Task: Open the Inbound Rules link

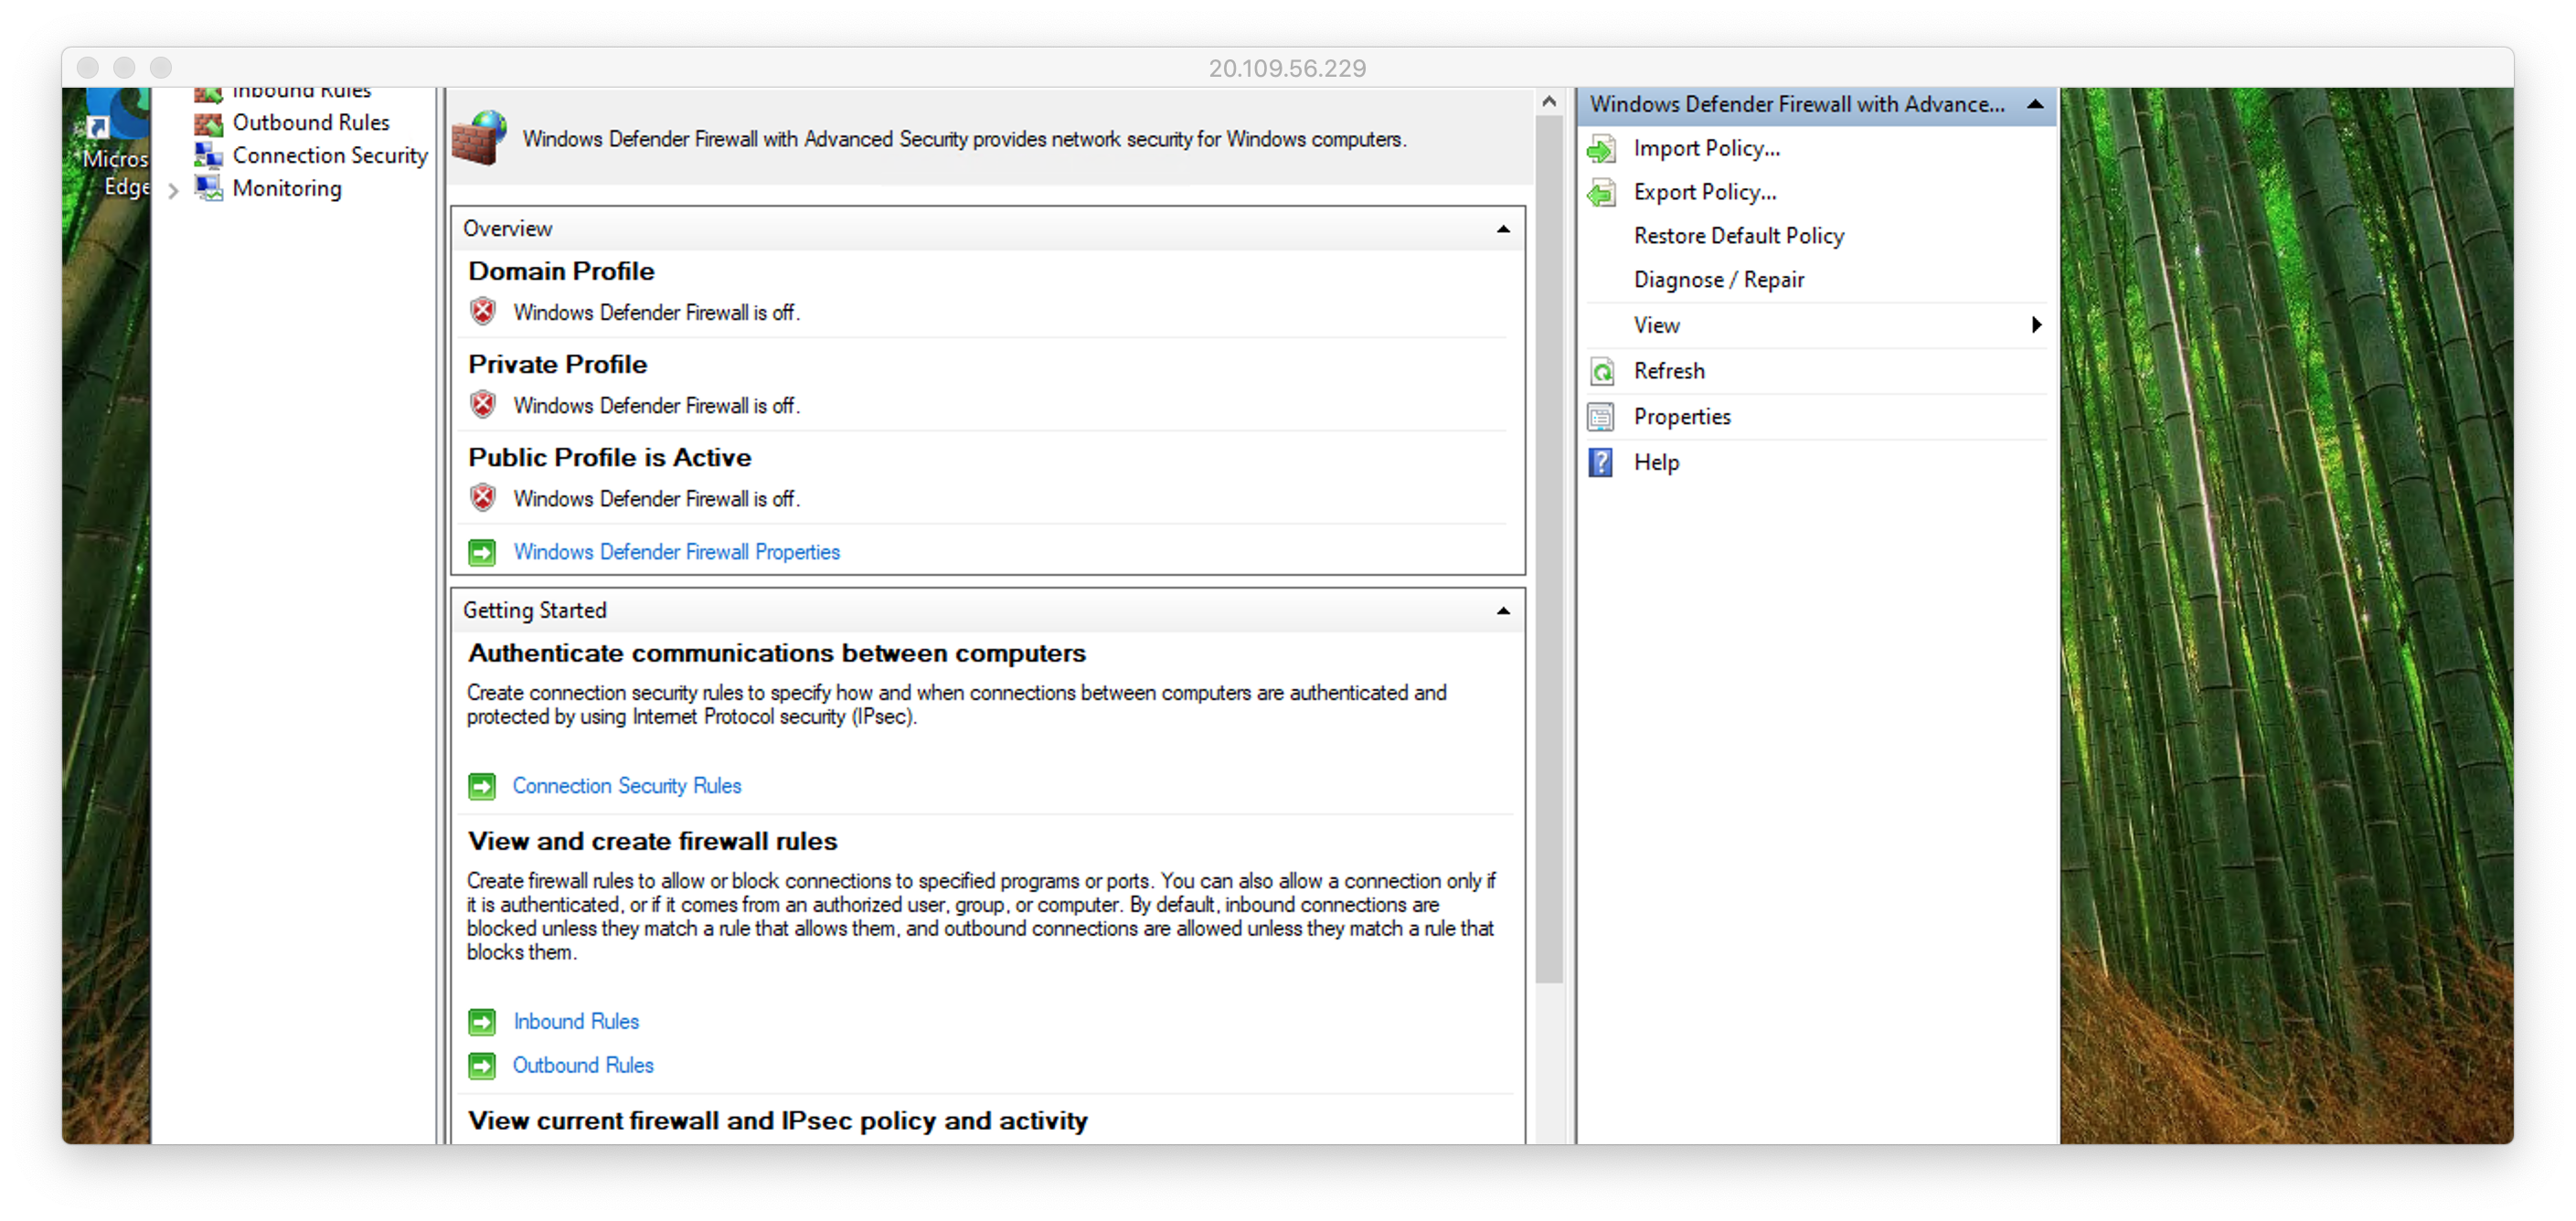Action: [576, 1021]
